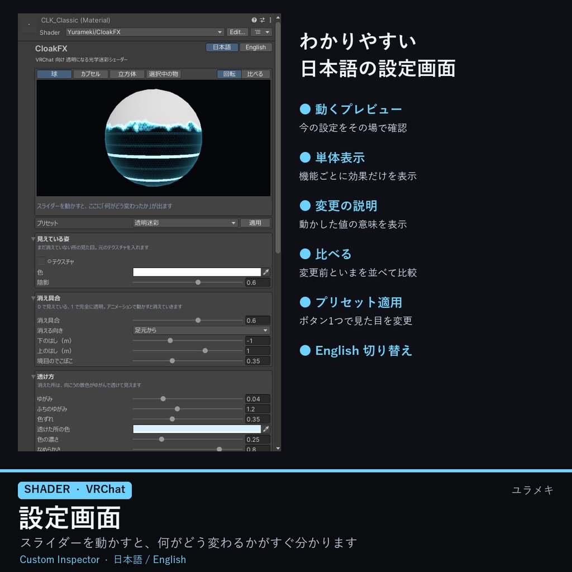Click eyedropper beside the 色 color field
The width and height of the screenshot is (572, 572).
pos(266,272)
